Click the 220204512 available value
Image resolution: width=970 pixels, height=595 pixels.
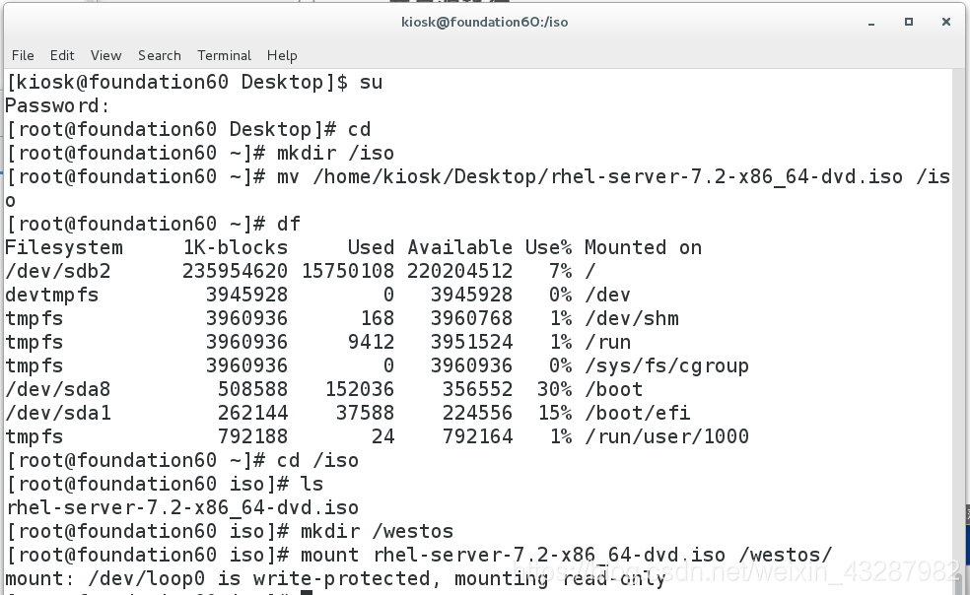pyautogui.click(x=459, y=271)
